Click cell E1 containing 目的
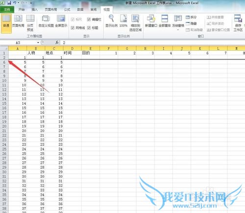This screenshot has height=213, width=245. [x=91, y=53]
